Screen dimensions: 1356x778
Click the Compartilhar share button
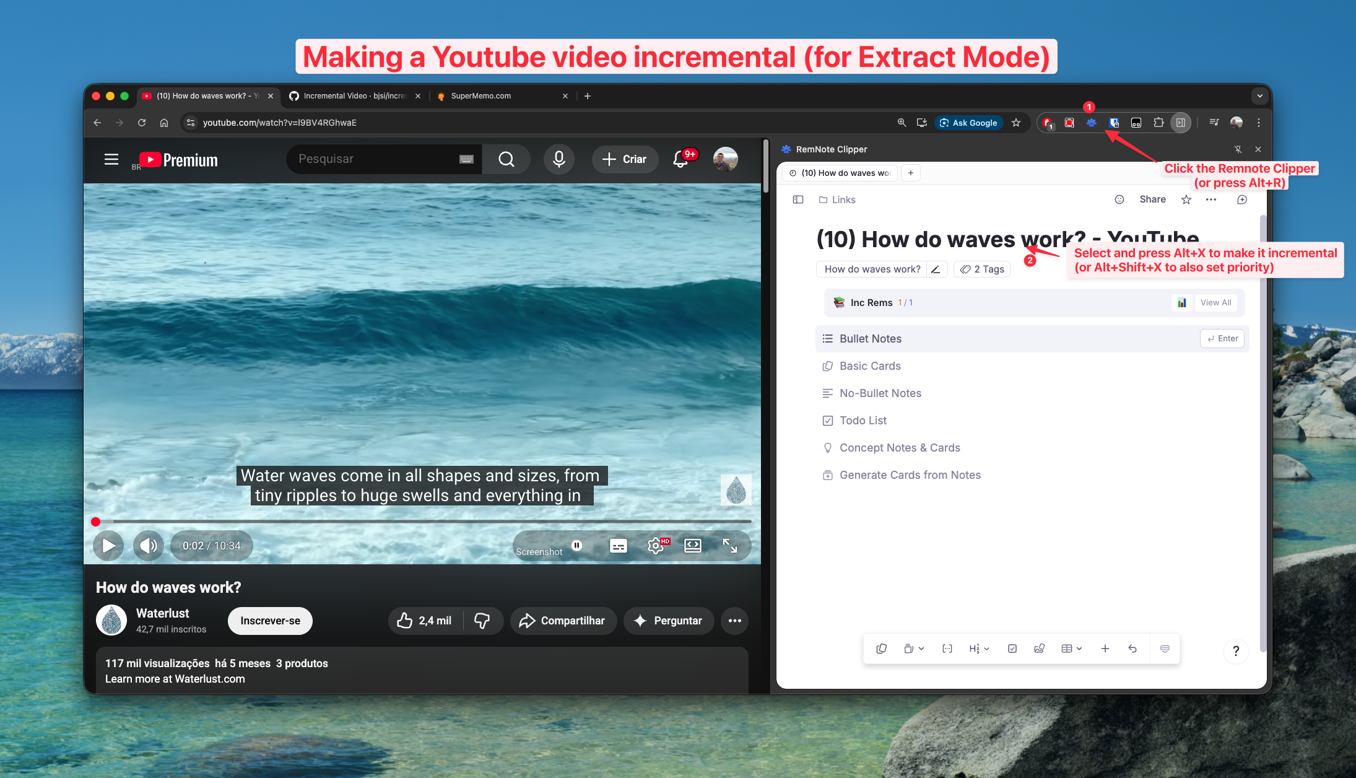(x=563, y=621)
